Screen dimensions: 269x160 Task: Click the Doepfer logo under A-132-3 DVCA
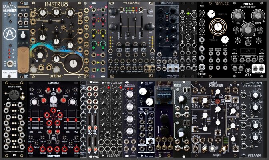coord(254,156)
